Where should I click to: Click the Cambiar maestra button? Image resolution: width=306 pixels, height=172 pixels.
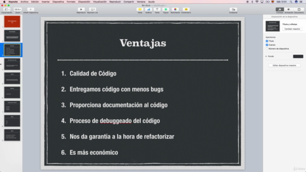[292, 29]
